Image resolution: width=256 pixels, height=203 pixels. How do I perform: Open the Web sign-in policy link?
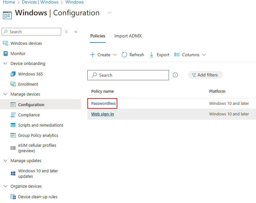point(103,114)
